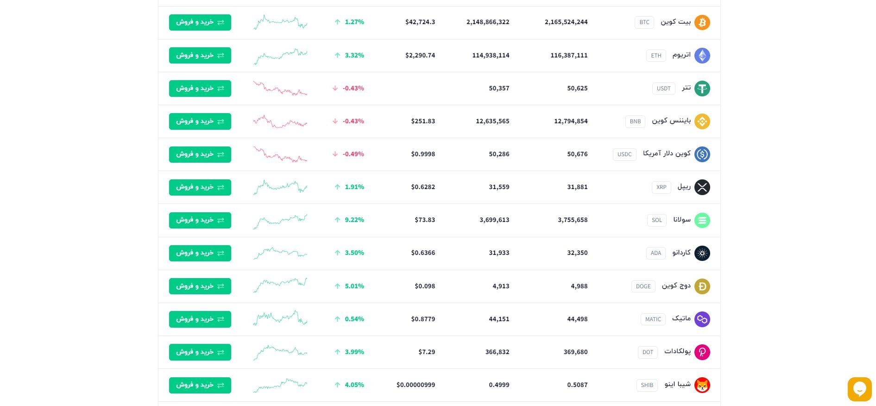Click the MATIC 0.54% change value
Image resolution: width=876 pixels, height=406 pixels.
[354, 319]
